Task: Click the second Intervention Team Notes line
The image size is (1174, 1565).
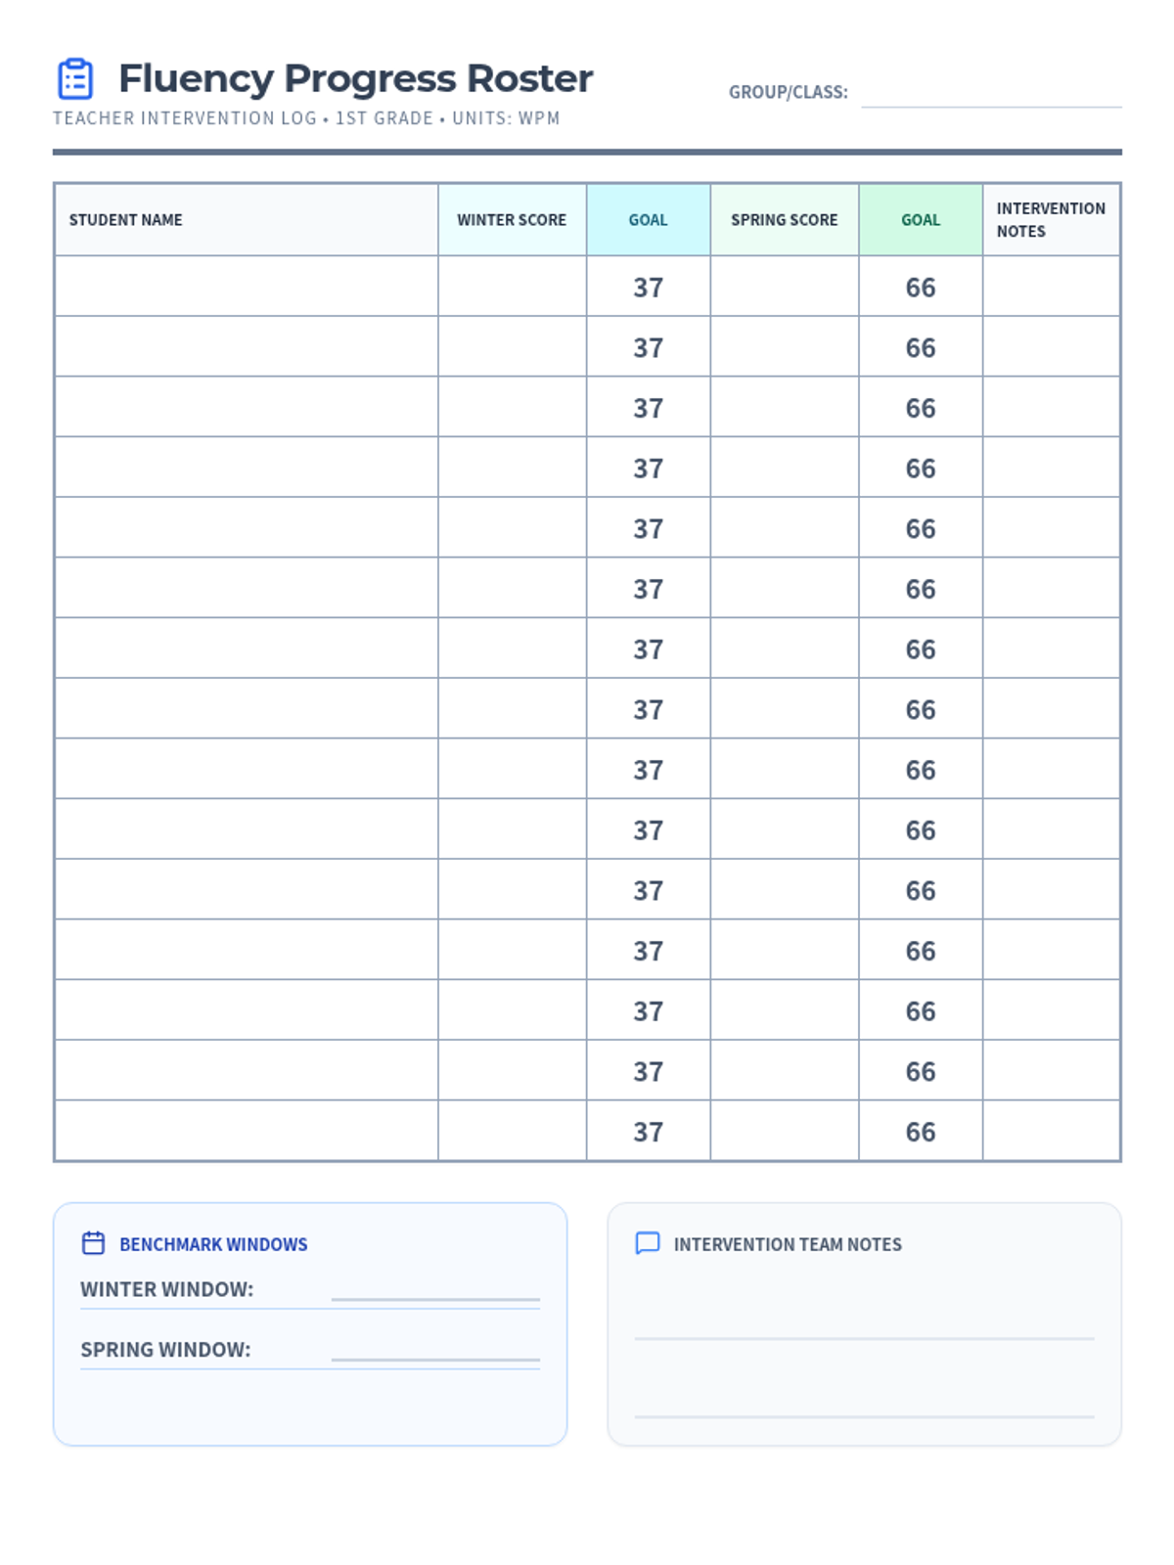Action: [864, 1416]
